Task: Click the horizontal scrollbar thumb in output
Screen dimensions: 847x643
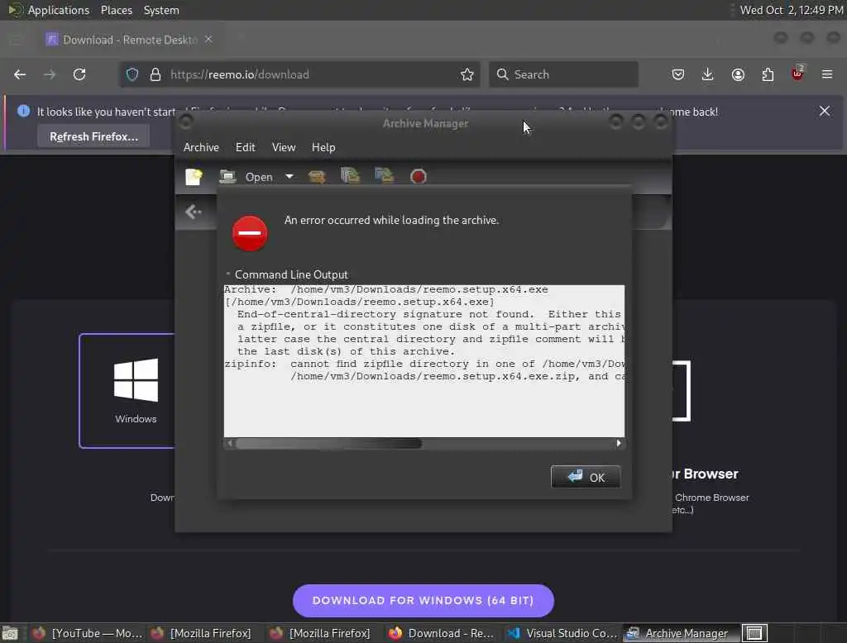Action: tap(329, 444)
